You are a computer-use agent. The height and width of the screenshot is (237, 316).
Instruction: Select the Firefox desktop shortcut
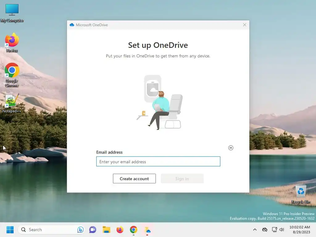[12, 43]
